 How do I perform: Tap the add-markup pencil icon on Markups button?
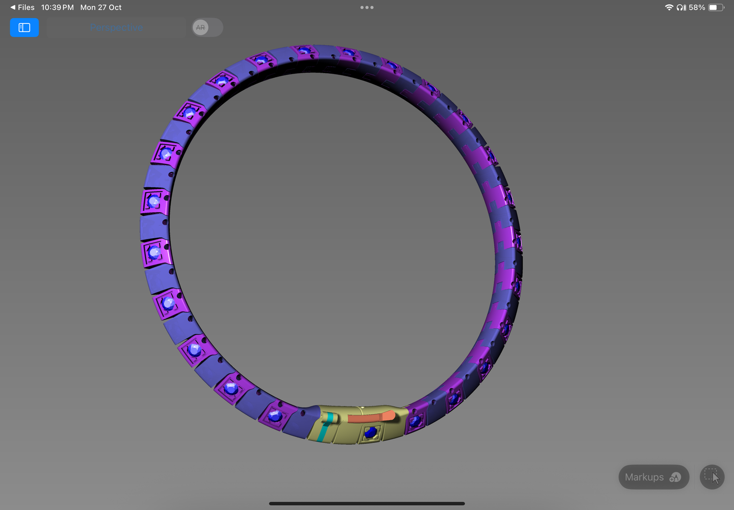[x=676, y=477]
